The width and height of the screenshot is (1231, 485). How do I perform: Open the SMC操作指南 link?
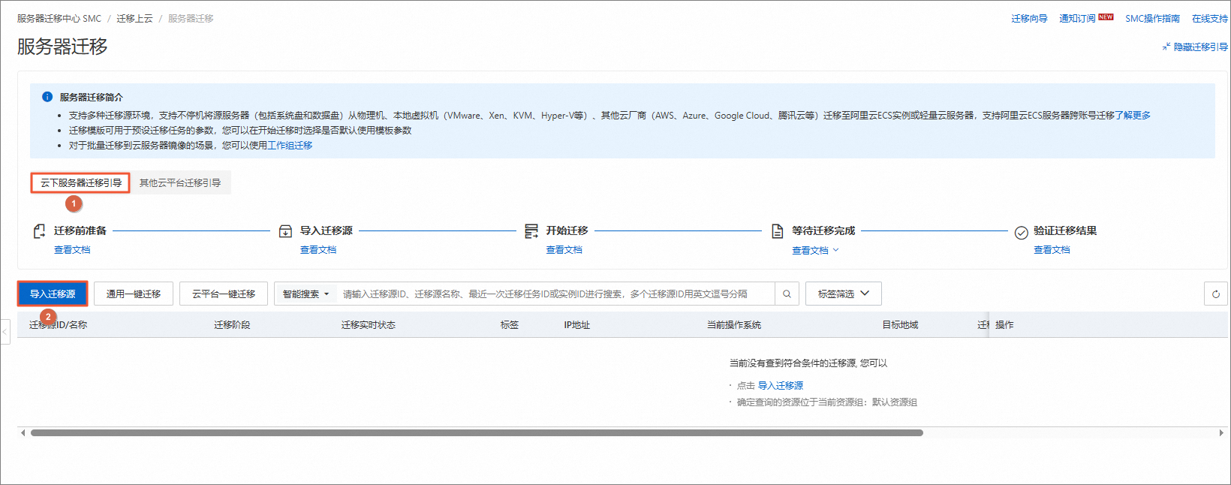(1152, 19)
